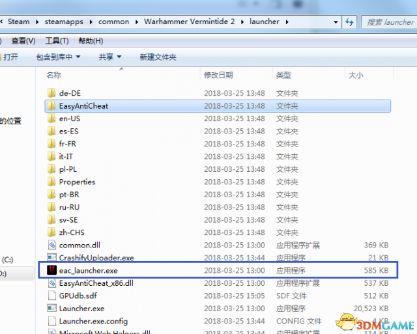Select the (C:) drive in sidebar
417x334 pixels.
7,260
